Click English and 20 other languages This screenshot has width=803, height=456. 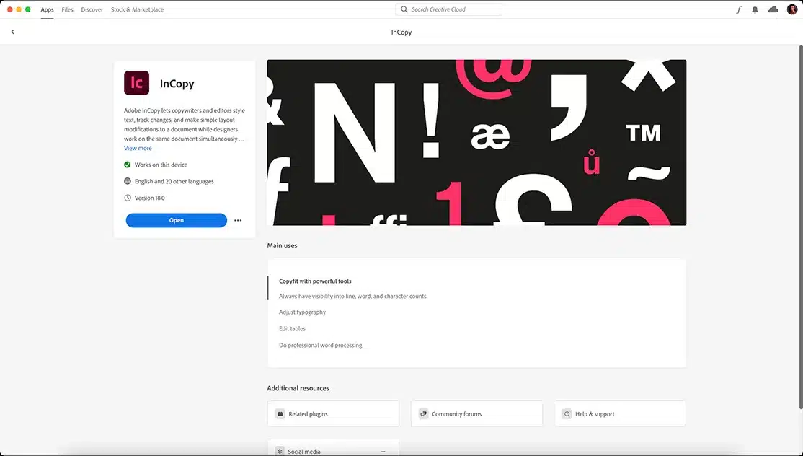174,181
